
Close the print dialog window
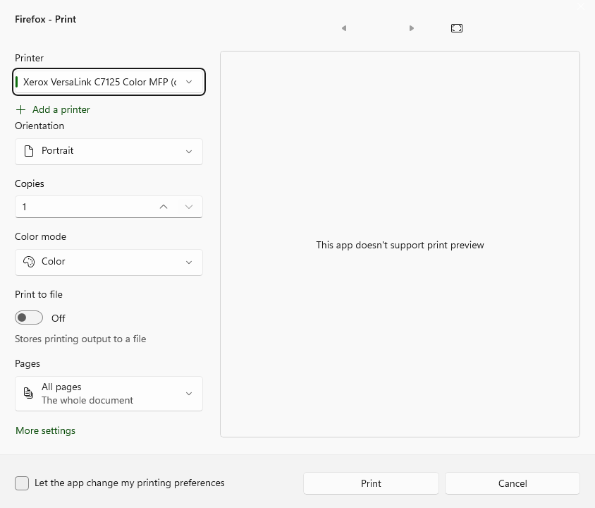coord(581,6)
